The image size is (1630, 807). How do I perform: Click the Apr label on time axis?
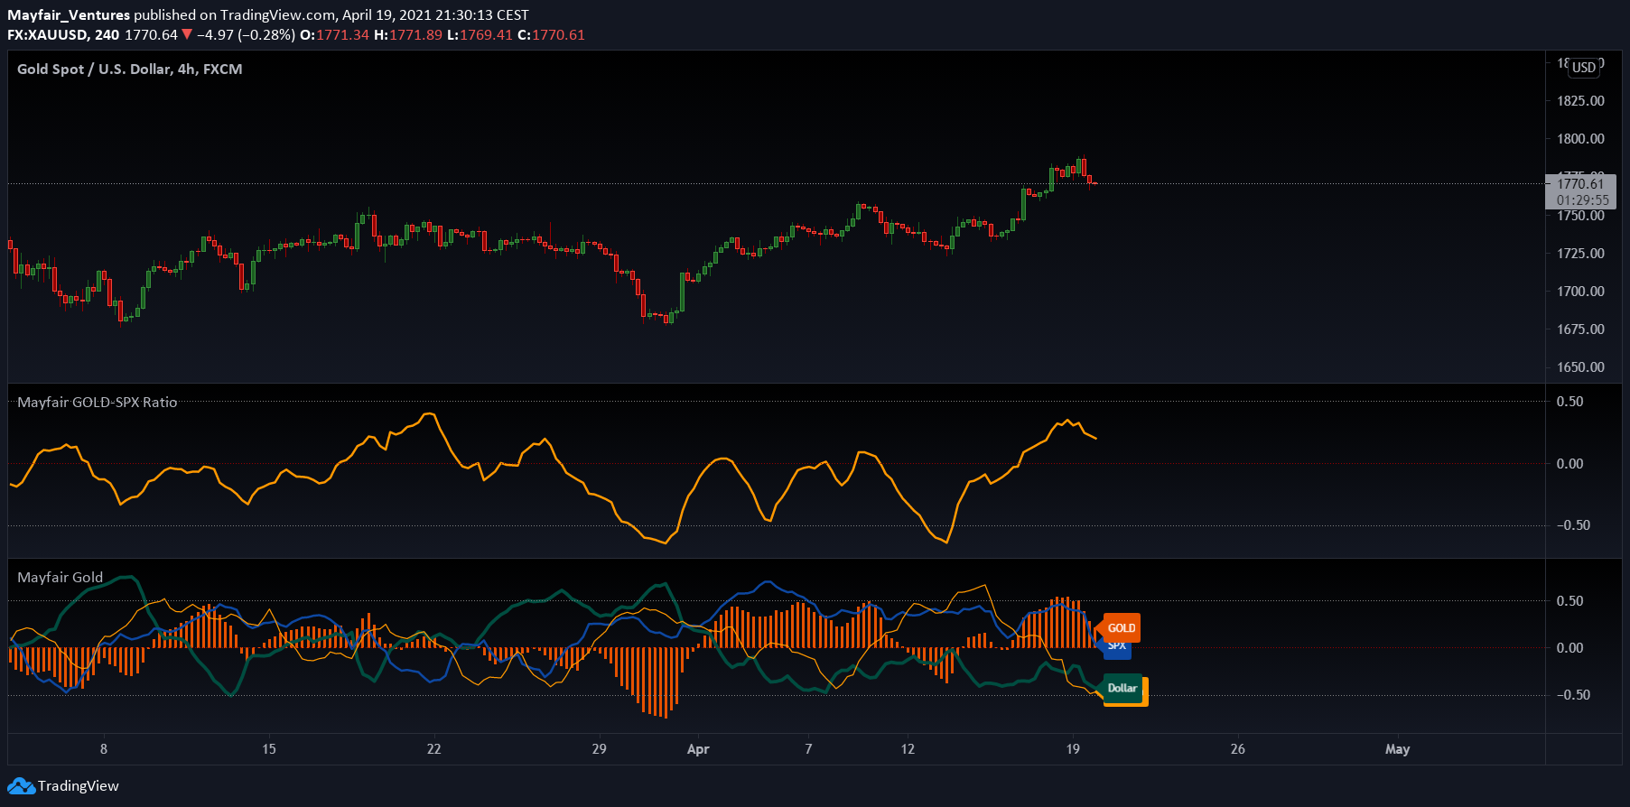pyautogui.click(x=698, y=749)
